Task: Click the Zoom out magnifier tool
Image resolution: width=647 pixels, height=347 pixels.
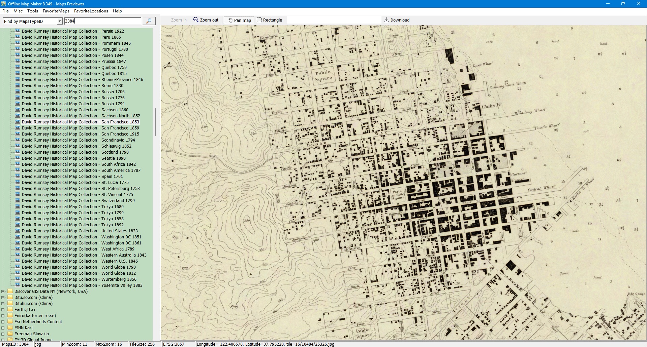Action: [206, 20]
